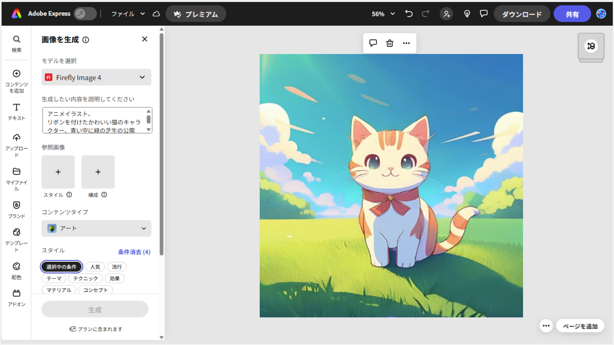Click the ダウンロード button

pyautogui.click(x=522, y=13)
